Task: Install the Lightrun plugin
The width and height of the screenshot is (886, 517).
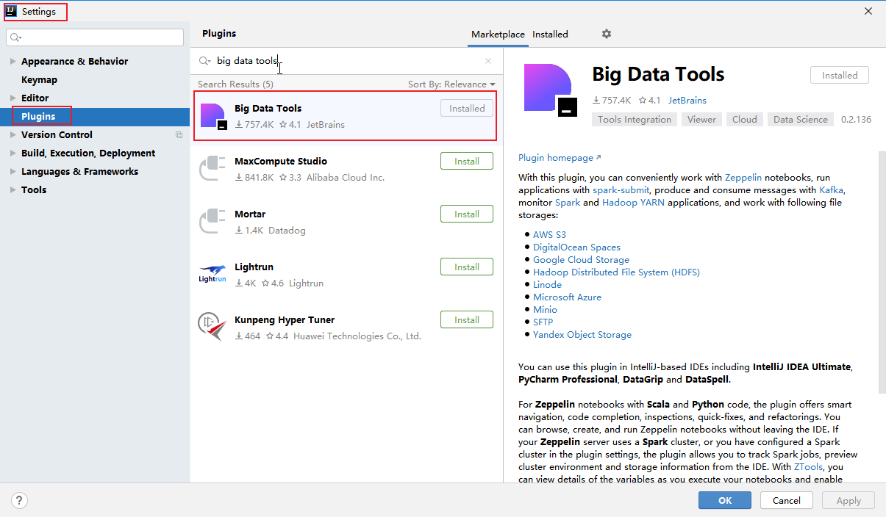Action: [467, 267]
